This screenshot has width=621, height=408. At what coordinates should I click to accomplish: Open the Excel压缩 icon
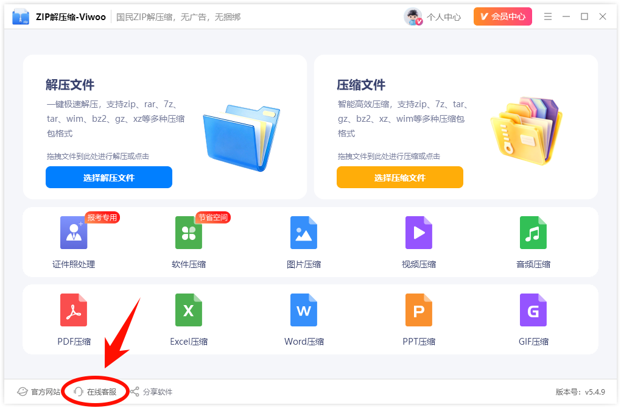click(189, 310)
